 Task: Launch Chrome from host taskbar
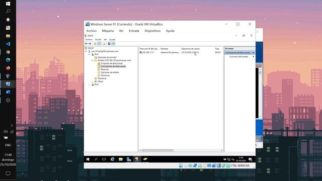pos(8,52)
